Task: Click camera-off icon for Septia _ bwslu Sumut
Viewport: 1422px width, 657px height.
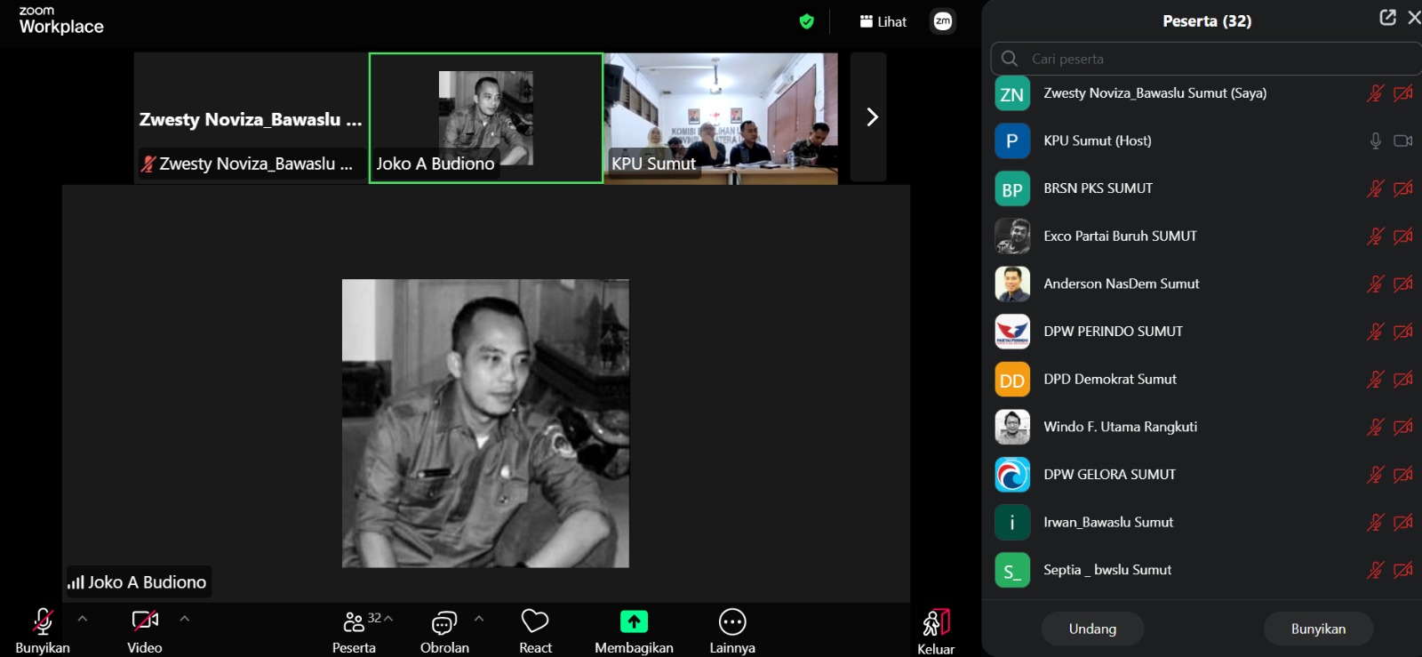Action: (1403, 570)
